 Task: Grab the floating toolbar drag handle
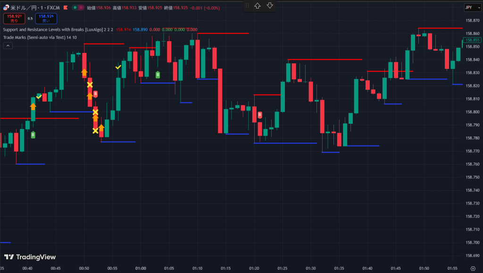(x=248, y=6)
